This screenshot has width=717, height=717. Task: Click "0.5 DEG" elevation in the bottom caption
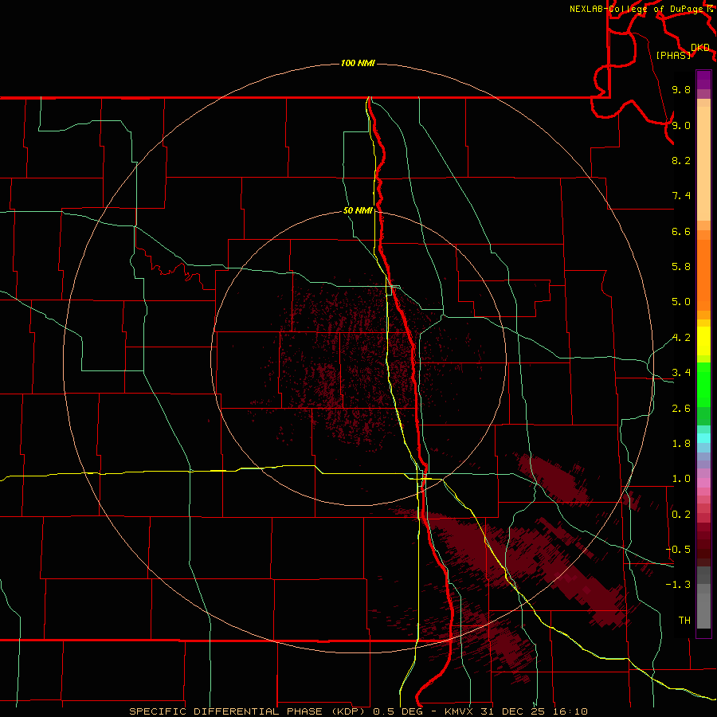click(x=397, y=711)
